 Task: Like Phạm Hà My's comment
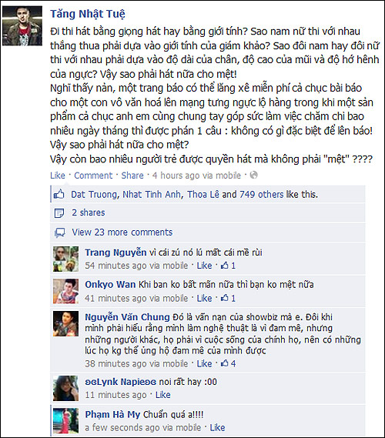click(x=217, y=428)
